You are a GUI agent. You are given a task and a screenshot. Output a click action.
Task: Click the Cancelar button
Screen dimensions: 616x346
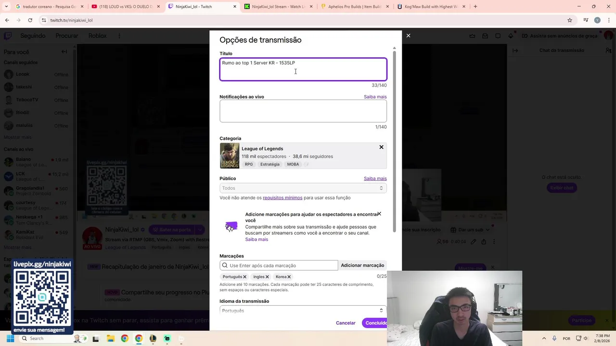[346, 323]
